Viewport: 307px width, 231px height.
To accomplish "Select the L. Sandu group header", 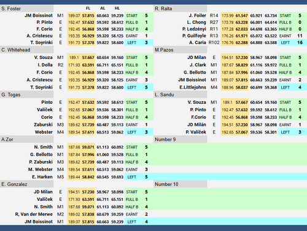I will [x=181, y=95].
